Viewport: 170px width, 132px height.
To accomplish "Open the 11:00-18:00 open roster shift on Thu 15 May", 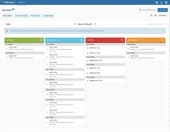I will click(x=65, y=64).
